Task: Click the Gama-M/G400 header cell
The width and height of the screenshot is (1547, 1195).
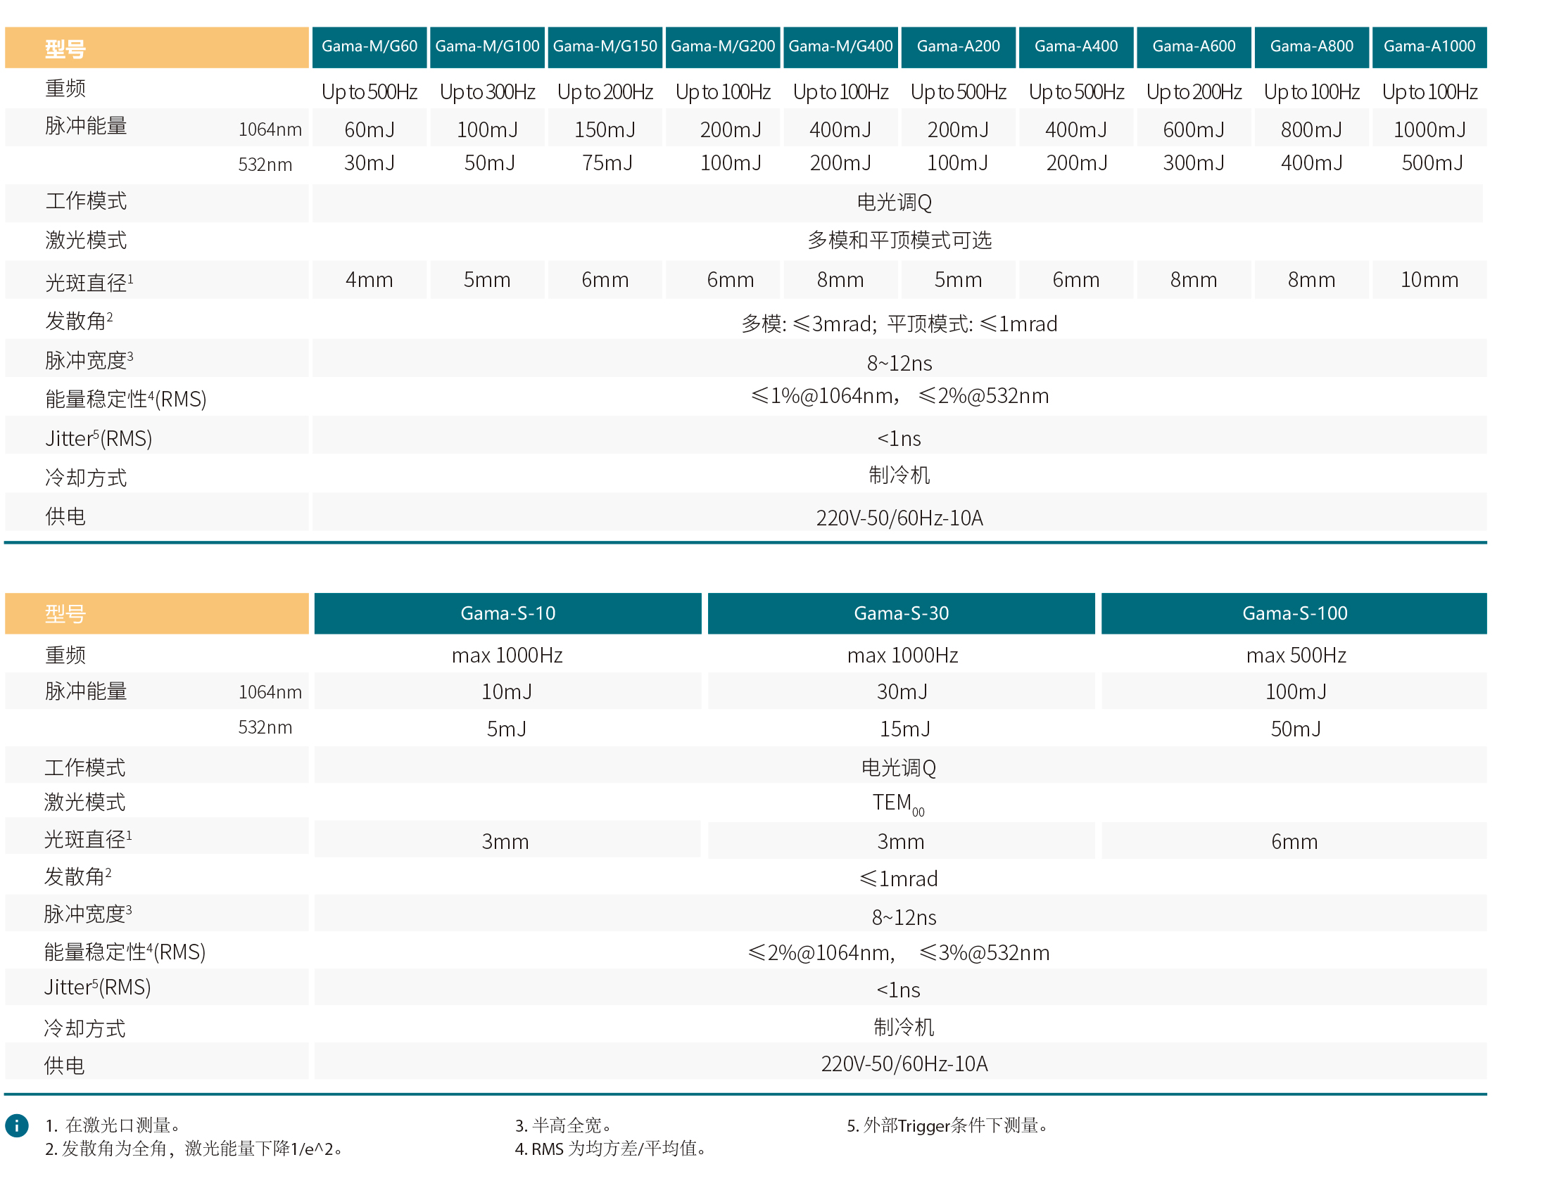Action: (x=840, y=46)
